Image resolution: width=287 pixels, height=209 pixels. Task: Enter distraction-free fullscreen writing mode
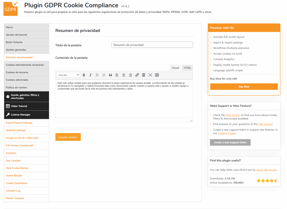[150, 75]
